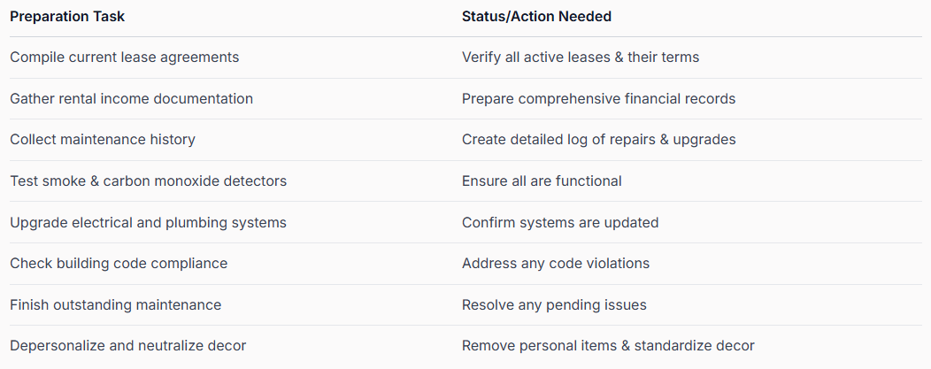Click the word "detectors" in the smoke test task
Screen dimensions: 931x369
point(259,181)
